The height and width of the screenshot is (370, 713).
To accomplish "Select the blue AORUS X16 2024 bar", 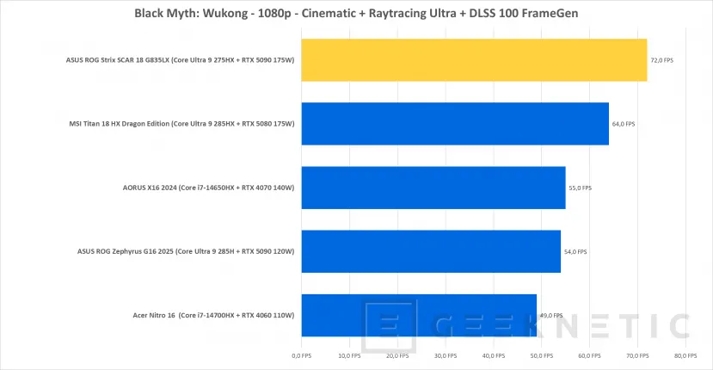I will click(x=433, y=188).
